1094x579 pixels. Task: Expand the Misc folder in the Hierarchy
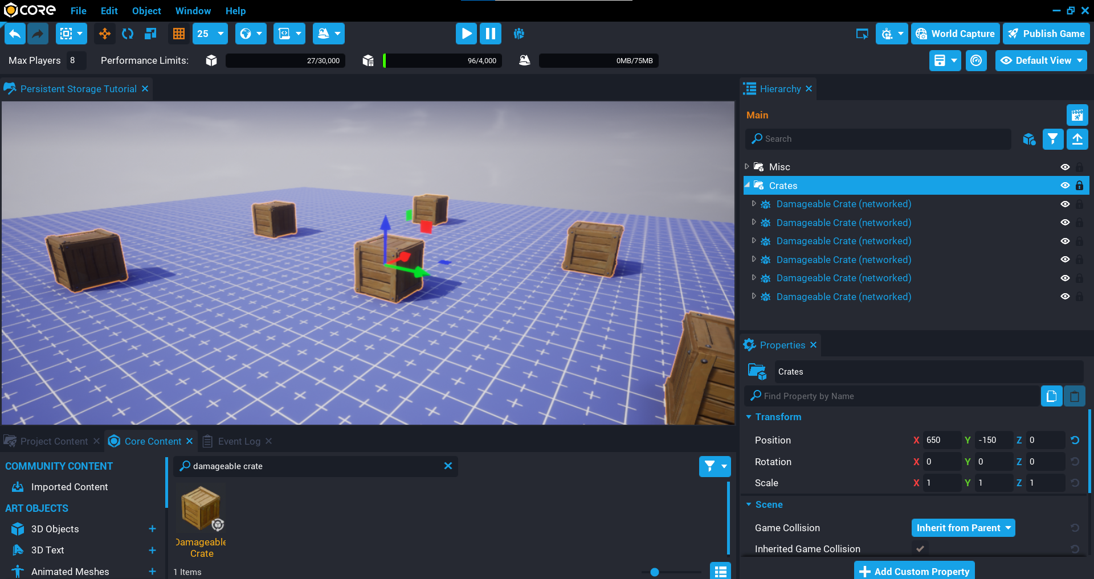tap(747, 166)
